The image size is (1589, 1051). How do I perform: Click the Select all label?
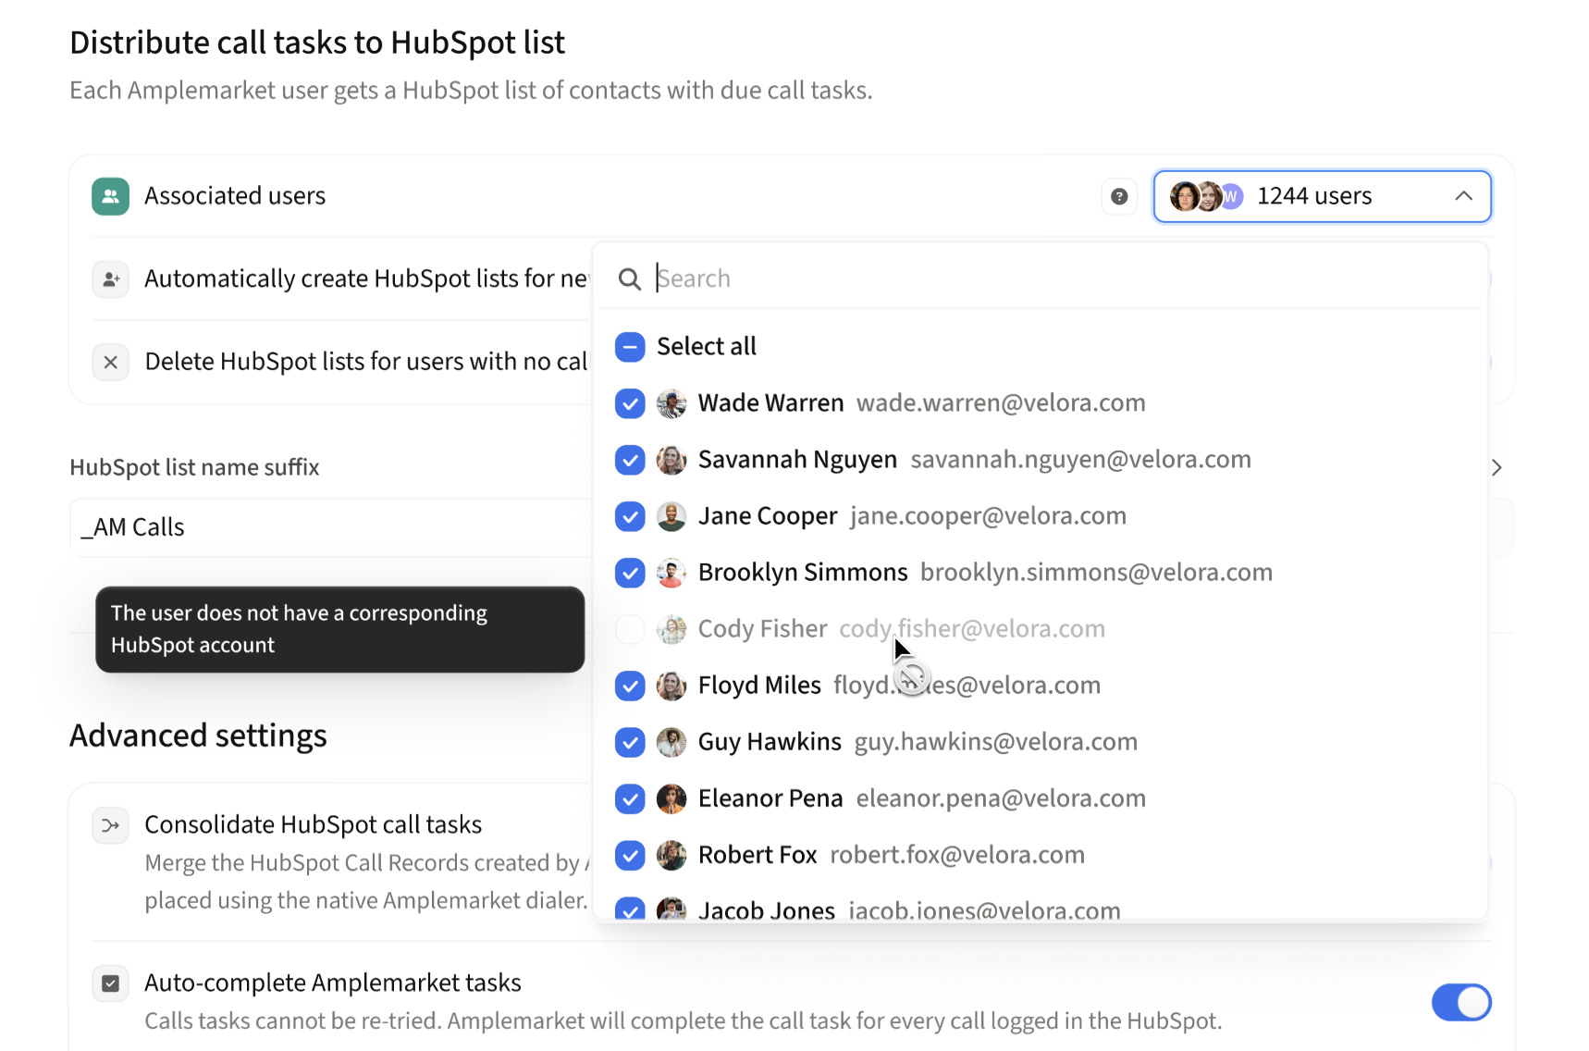(x=707, y=347)
